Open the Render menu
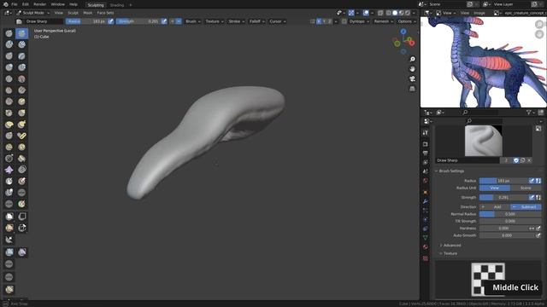The height and width of the screenshot is (307, 547). click(40, 4)
